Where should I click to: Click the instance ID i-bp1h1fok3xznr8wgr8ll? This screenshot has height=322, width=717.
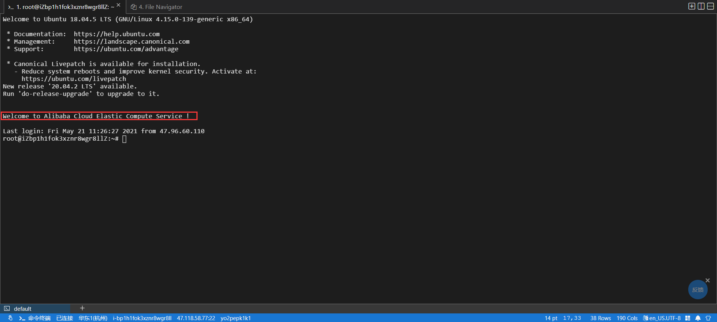pyautogui.click(x=142, y=318)
